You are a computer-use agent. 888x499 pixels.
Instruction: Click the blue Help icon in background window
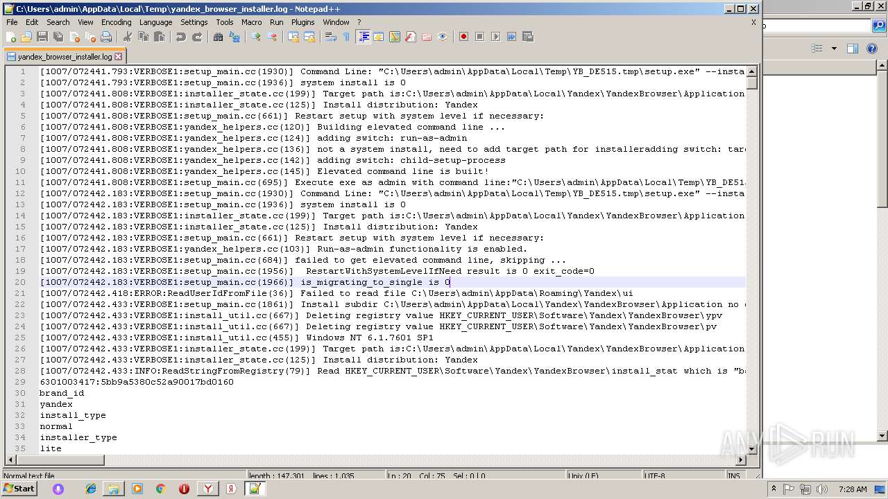[872, 49]
